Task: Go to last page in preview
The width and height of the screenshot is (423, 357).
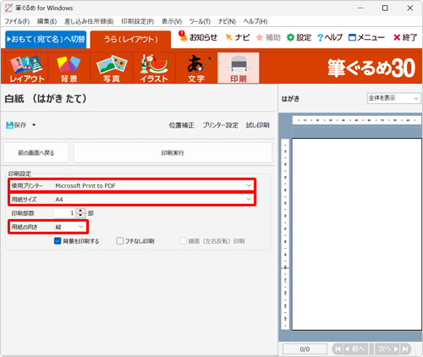Action: coord(405,349)
